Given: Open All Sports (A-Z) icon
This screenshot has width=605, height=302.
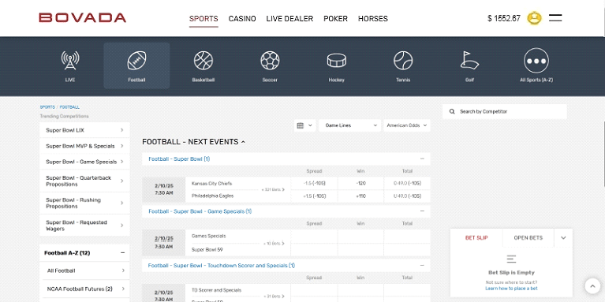Looking at the screenshot, I should 536,61.
